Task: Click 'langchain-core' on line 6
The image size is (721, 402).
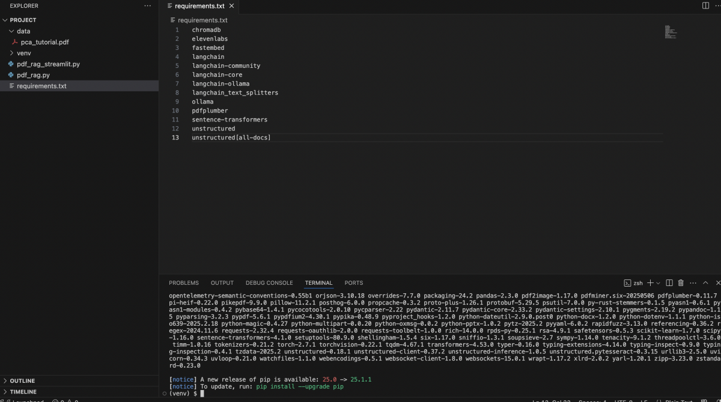Action: click(217, 75)
